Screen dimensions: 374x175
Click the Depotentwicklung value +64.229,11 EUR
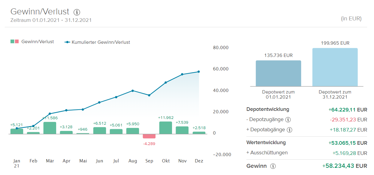[348, 110]
